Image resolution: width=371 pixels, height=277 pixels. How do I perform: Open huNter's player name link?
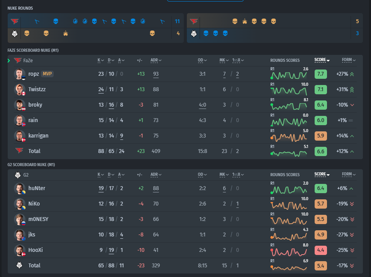coord(37,188)
